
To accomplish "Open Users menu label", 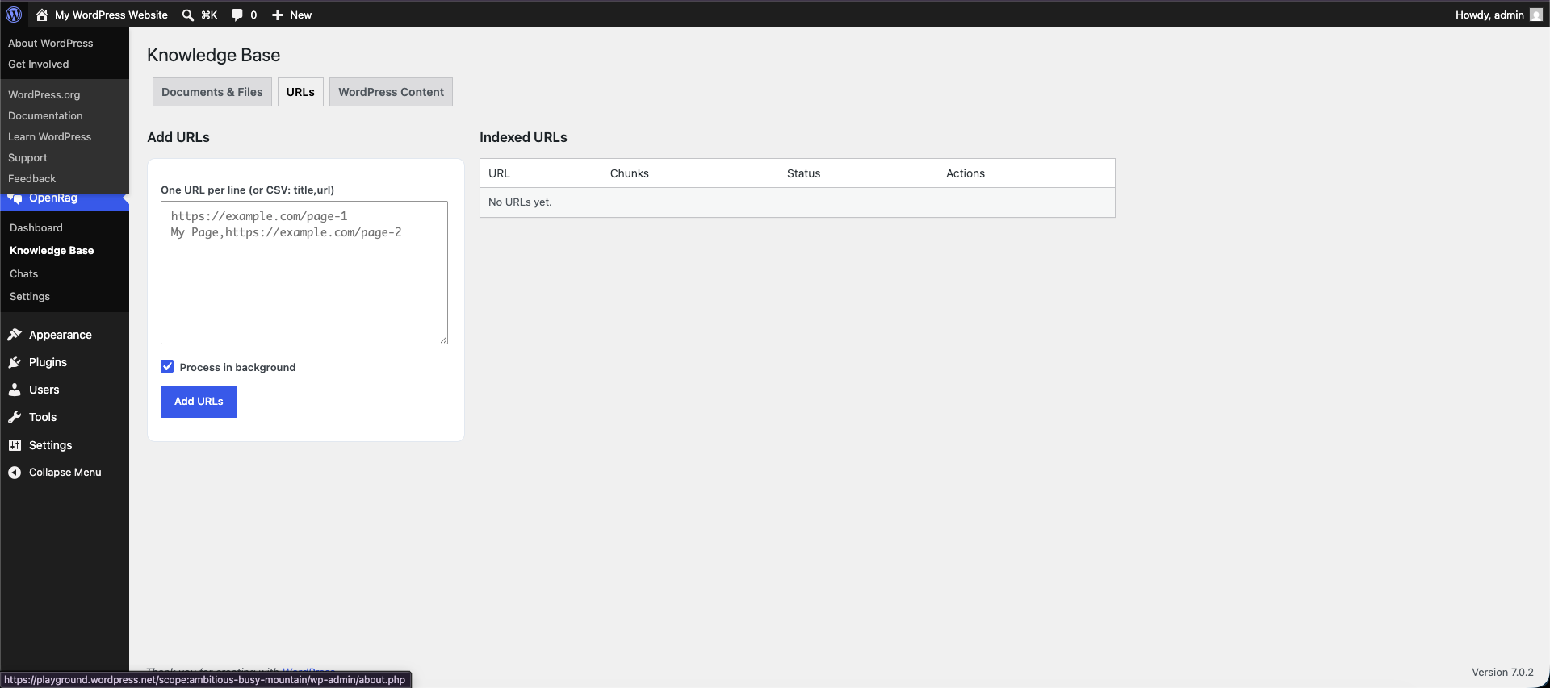I will tap(44, 390).
